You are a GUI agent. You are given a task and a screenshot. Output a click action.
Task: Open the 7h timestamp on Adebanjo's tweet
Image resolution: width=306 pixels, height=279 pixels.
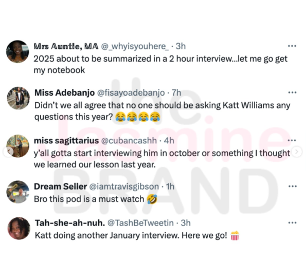(x=176, y=93)
